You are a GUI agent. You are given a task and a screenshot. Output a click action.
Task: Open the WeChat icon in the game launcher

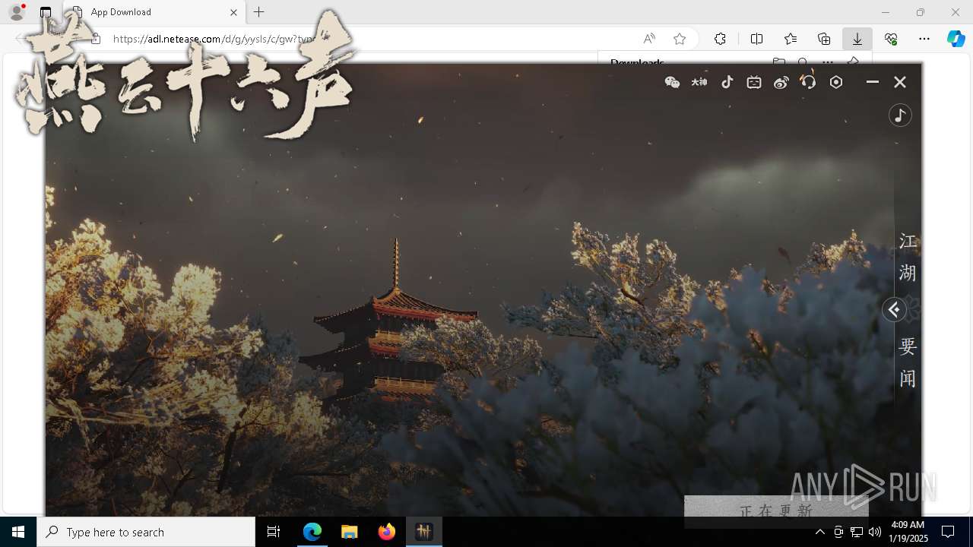[x=672, y=82]
